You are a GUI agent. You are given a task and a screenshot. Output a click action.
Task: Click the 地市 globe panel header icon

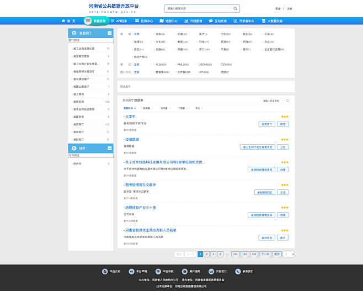coord(74,148)
